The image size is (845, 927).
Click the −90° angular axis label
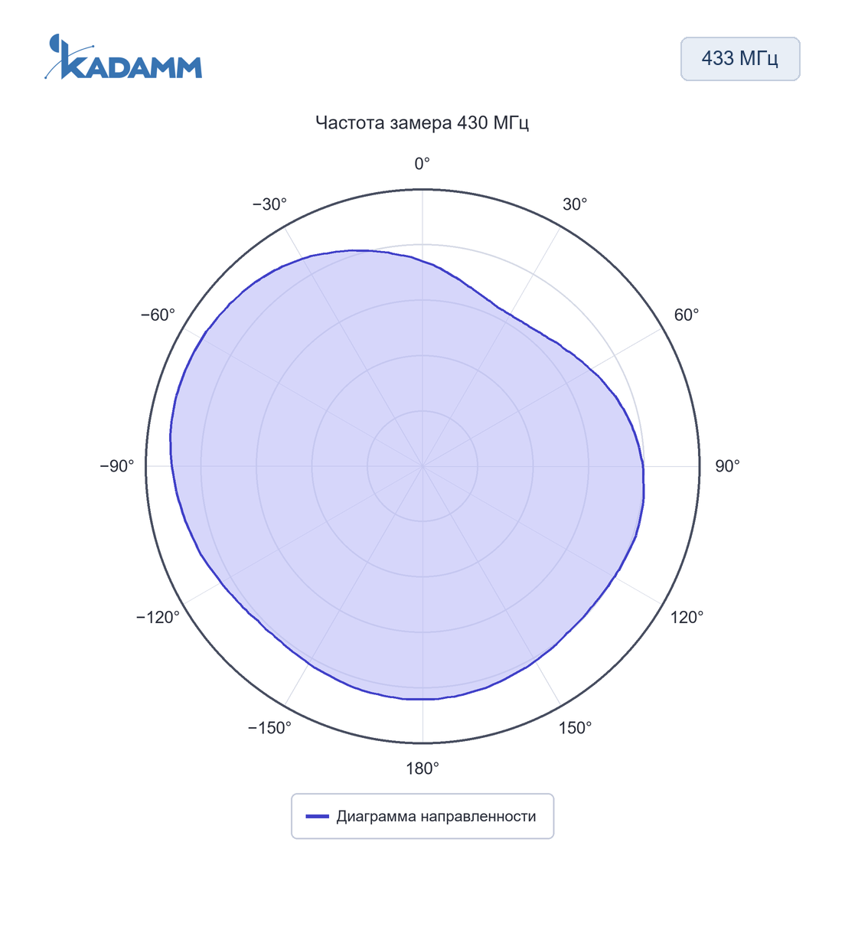click(x=117, y=466)
